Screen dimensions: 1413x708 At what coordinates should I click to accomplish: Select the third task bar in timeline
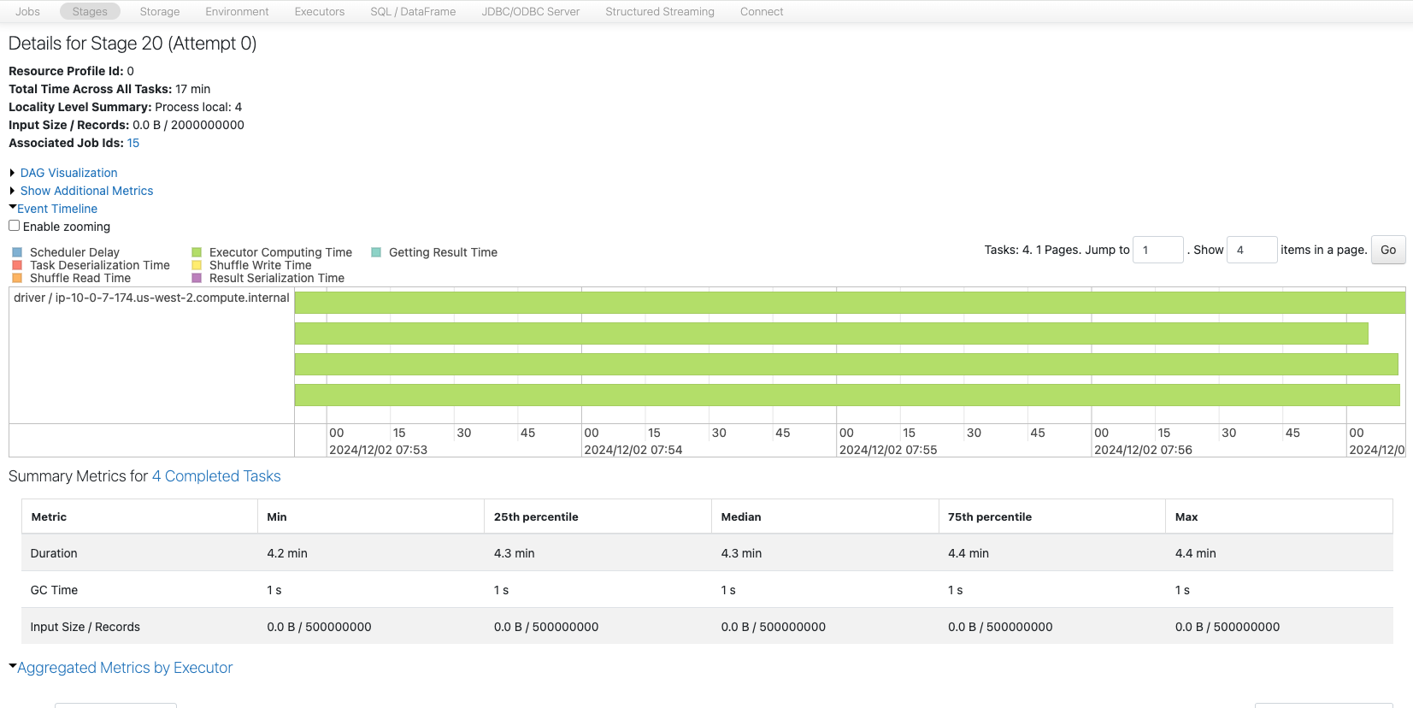coord(846,364)
